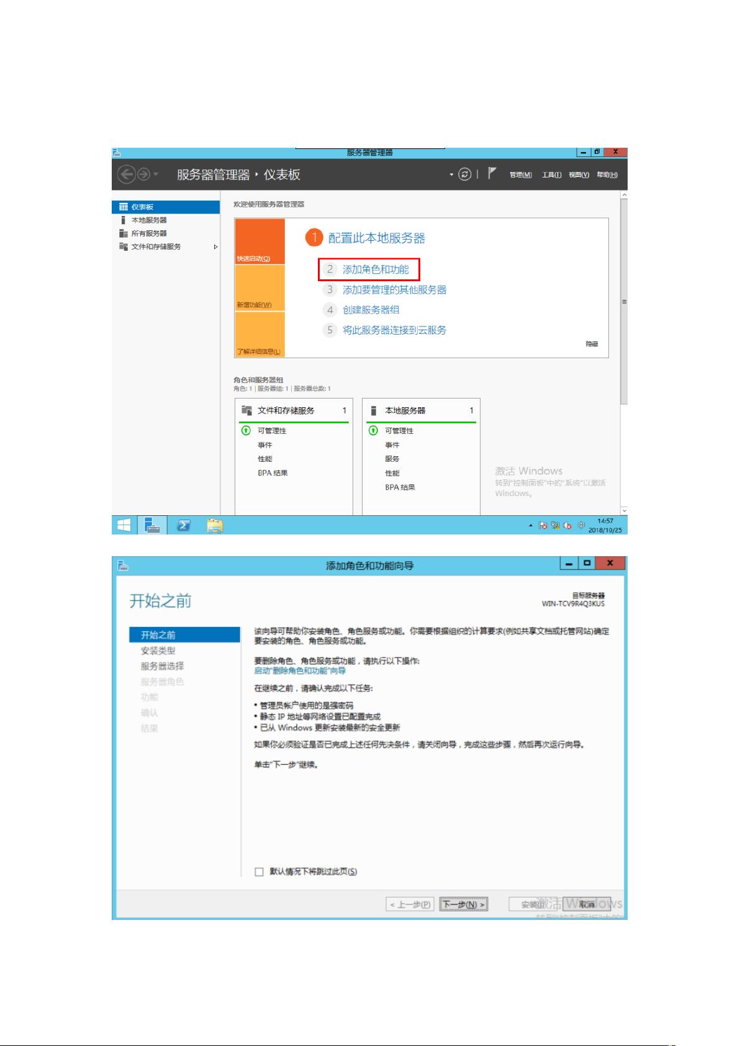Viewport: 740px width, 1046px height.
Task: Click 可管理性 in 本地服务器 tile
Action: (399, 431)
